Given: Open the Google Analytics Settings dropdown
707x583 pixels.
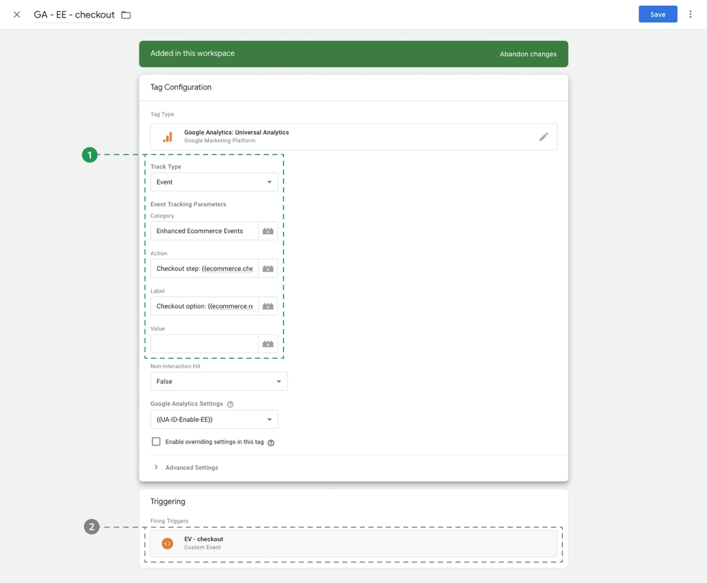Looking at the screenshot, I should (x=214, y=419).
